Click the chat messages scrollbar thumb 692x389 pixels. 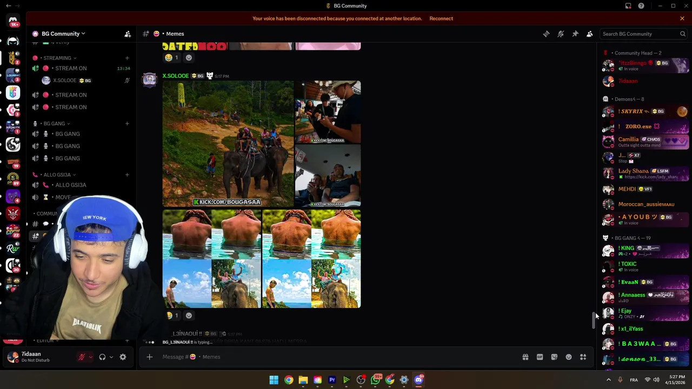(594, 320)
